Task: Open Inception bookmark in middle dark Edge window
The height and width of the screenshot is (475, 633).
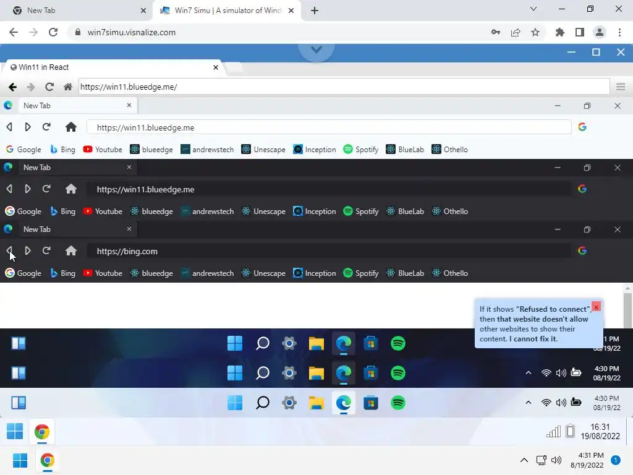Action: tap(314, 211)
